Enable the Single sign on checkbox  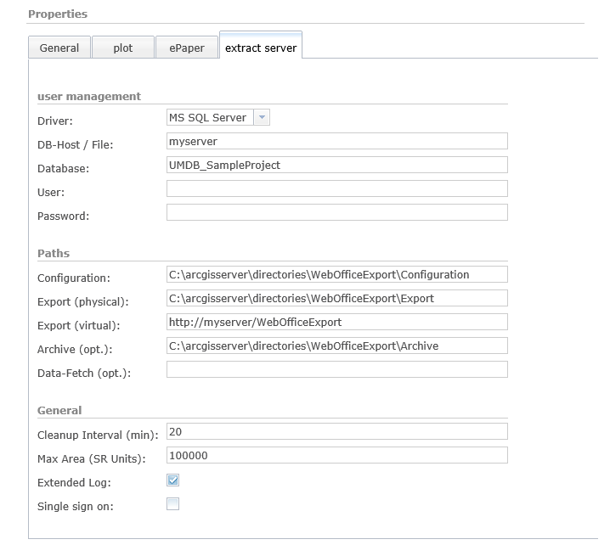173,504
